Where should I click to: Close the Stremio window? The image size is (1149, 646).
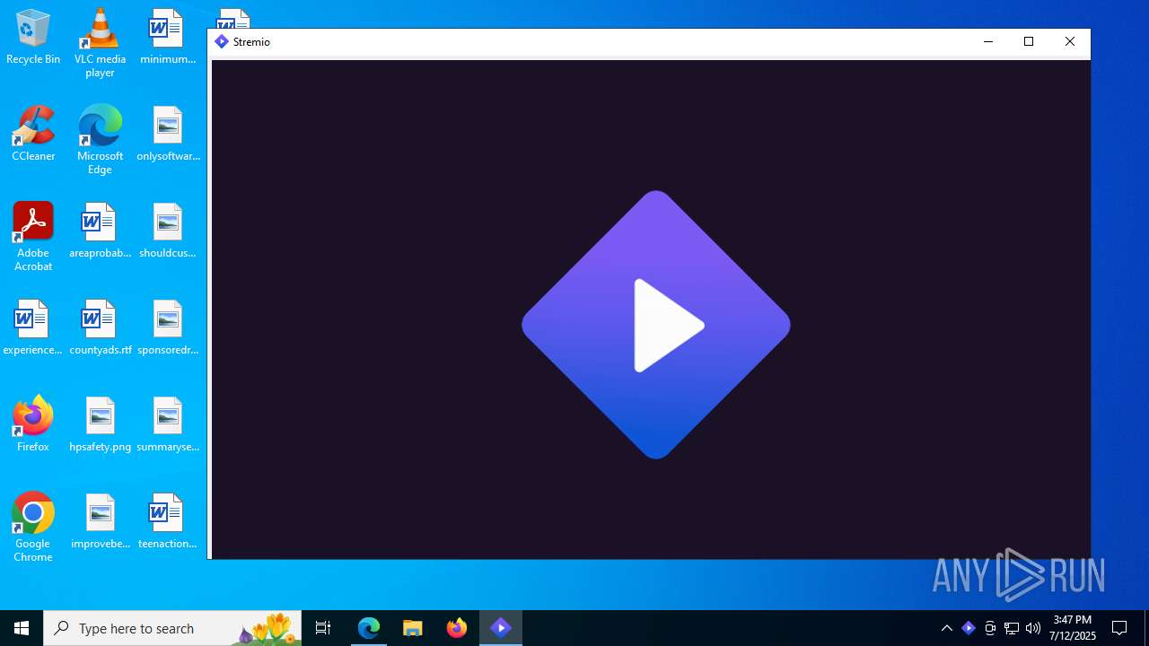pyautogui.click(x=1070, y=42)
